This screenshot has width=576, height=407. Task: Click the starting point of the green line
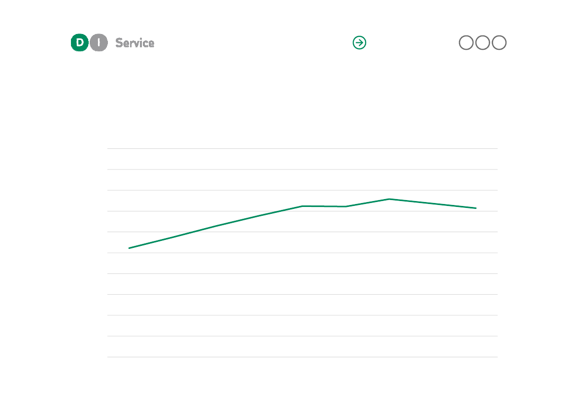pyautogui.click(x=129, y=248)
